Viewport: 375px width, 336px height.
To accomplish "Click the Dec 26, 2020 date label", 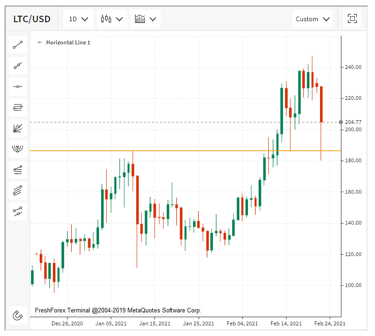I will [x=67, y=324].
